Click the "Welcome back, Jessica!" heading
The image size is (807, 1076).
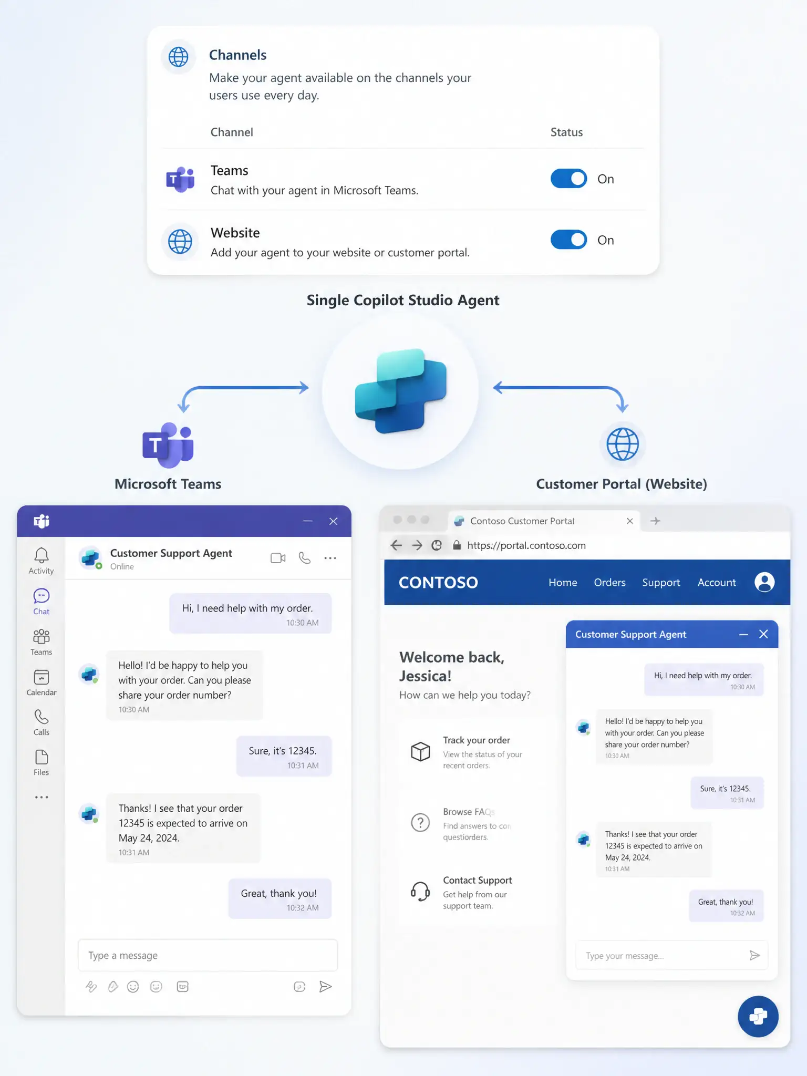[452, 666]
